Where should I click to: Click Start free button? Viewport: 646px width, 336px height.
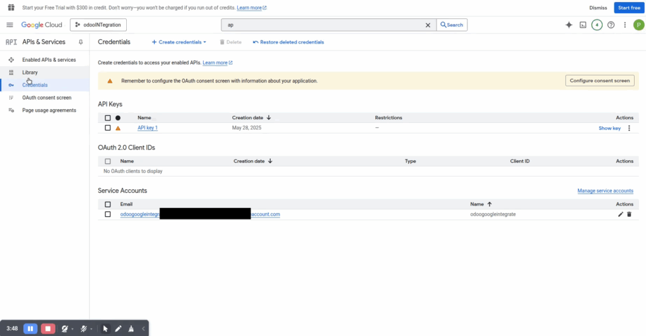pos(629,8)
